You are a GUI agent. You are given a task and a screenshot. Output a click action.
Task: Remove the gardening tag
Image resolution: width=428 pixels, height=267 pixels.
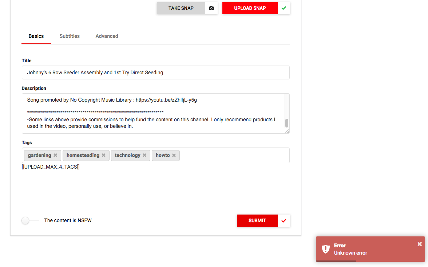55,155
